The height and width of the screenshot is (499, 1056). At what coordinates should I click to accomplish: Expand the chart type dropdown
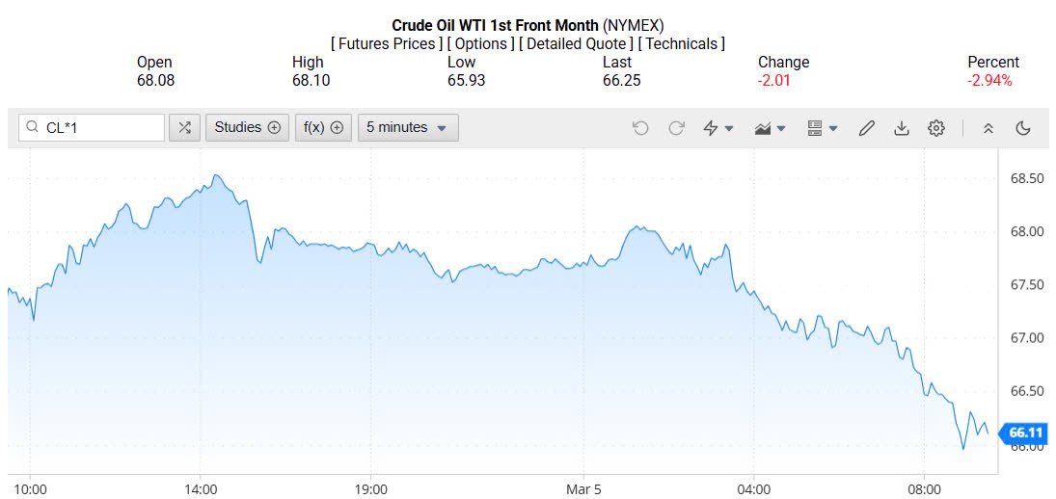coord(771,127)
